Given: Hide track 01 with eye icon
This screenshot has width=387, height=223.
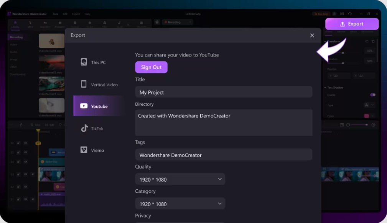Looking at the screenshot, I should point(25,199).
